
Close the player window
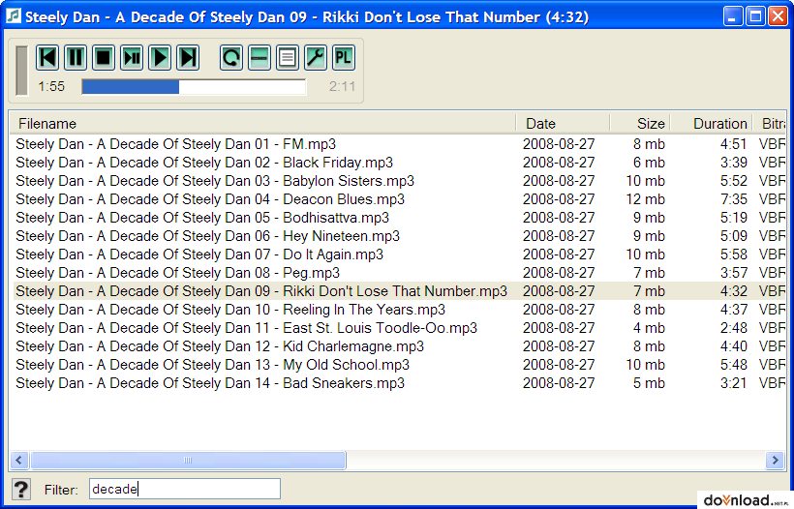[x=778, y=16]
